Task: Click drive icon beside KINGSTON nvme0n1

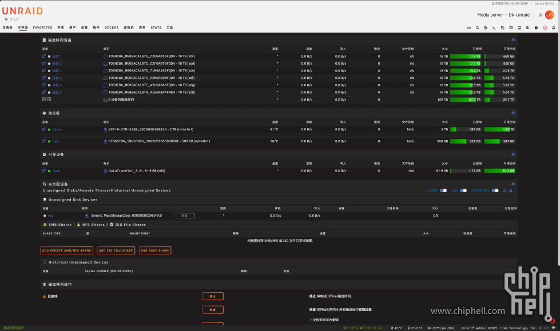Action: 105,141
